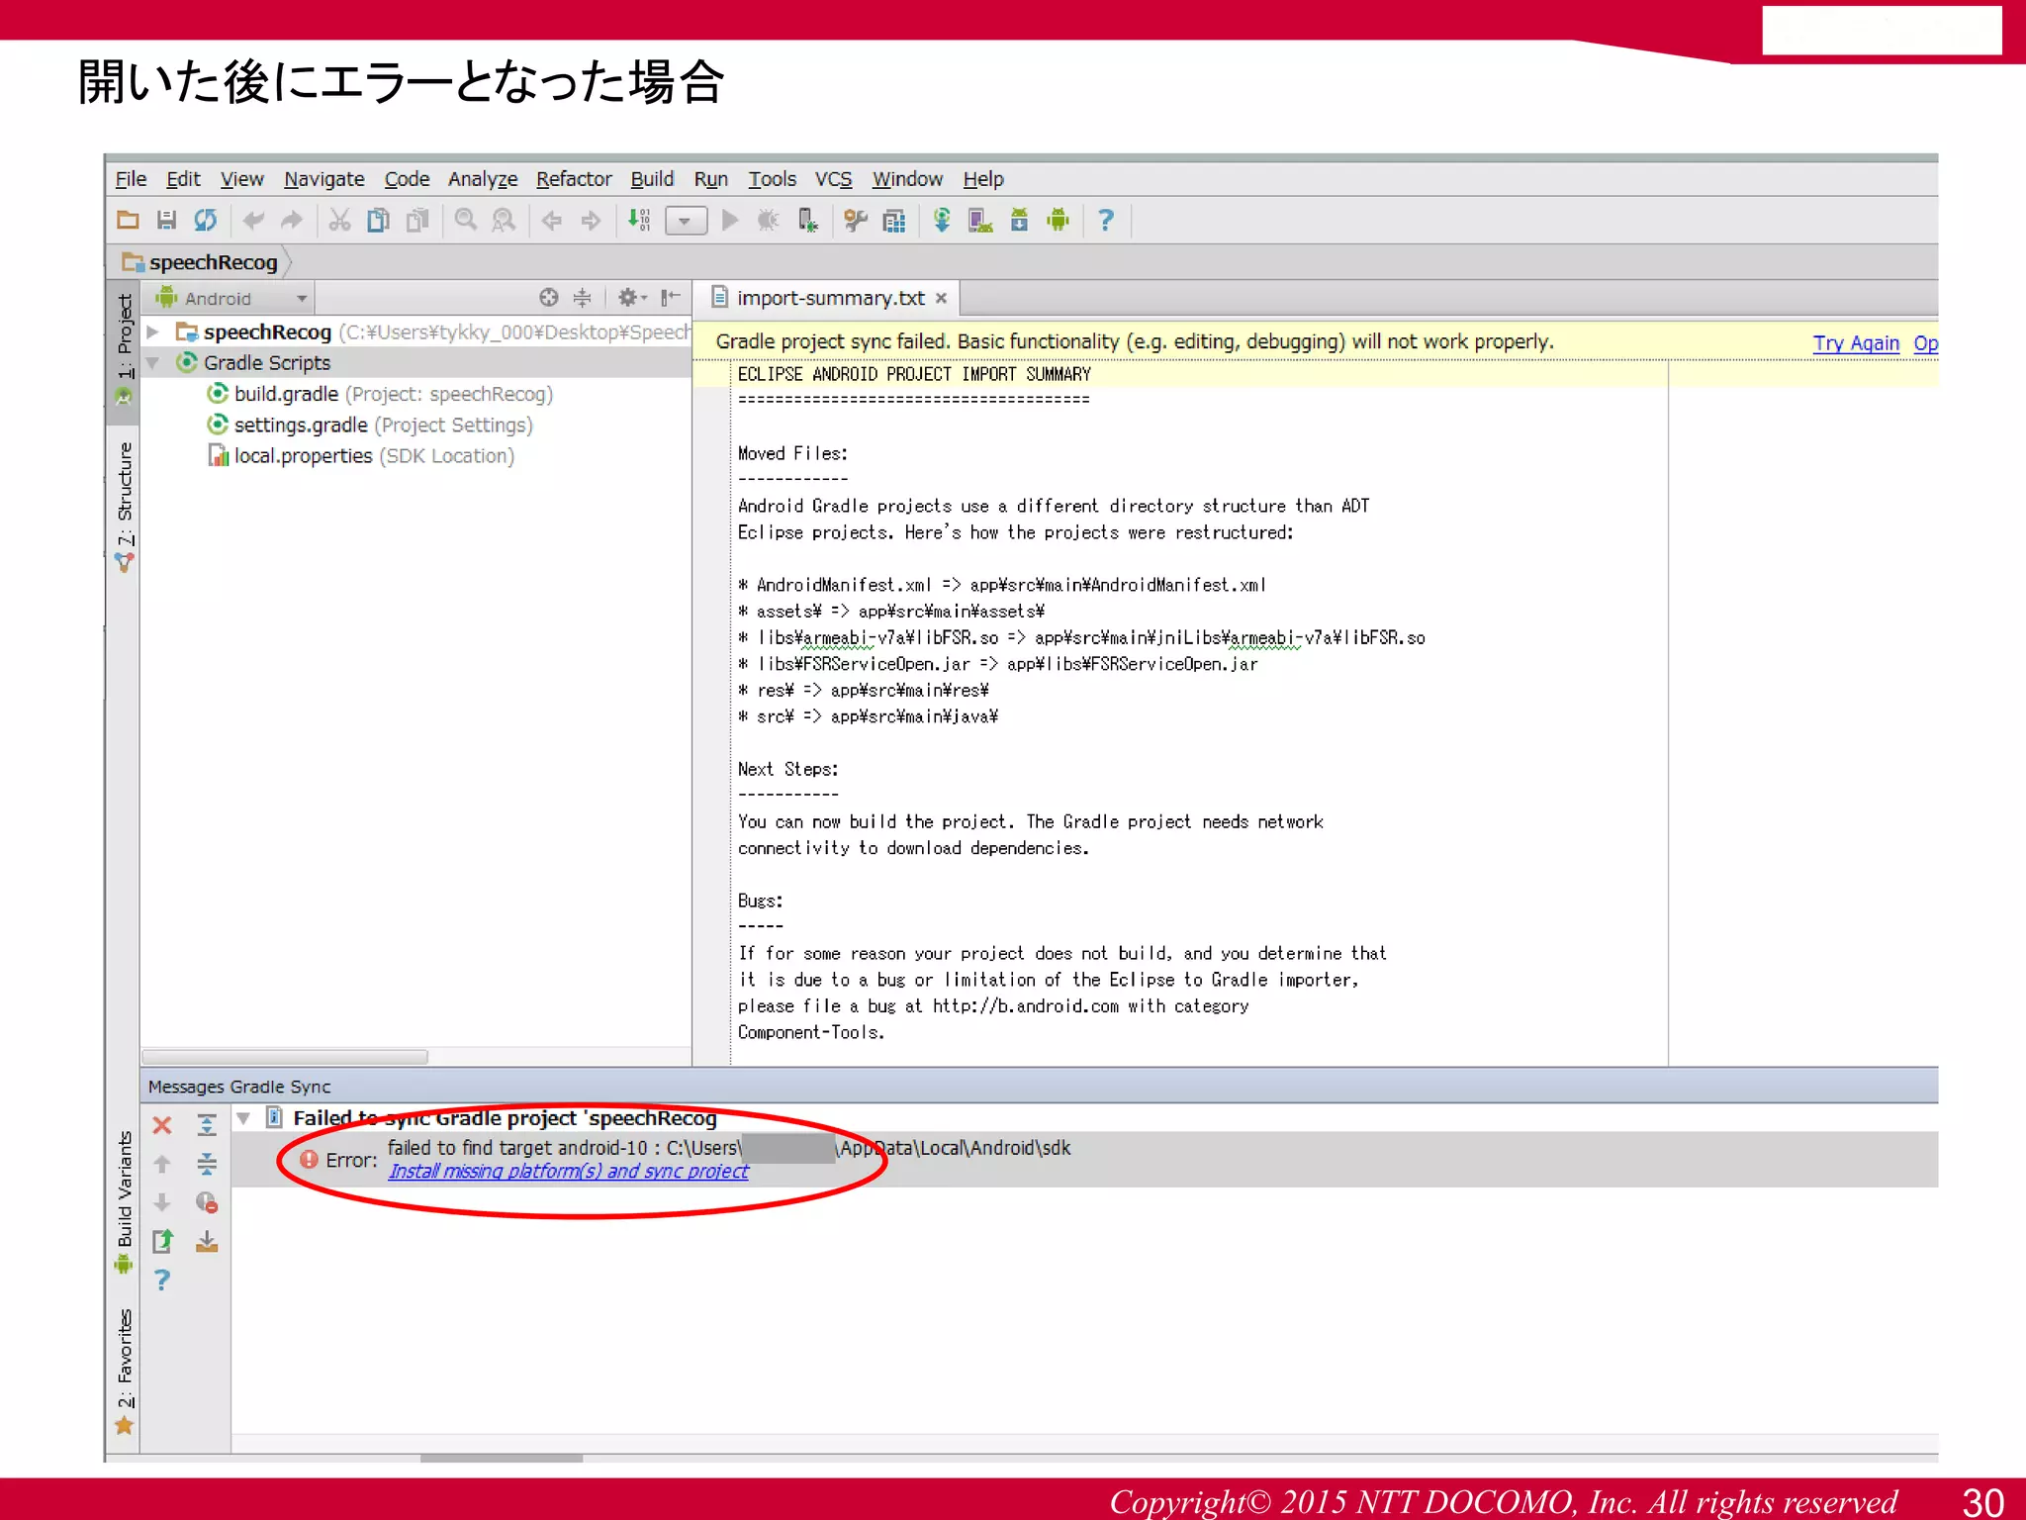
Task: Click the Copy icon in toolbar
Action: pos(378,220)
